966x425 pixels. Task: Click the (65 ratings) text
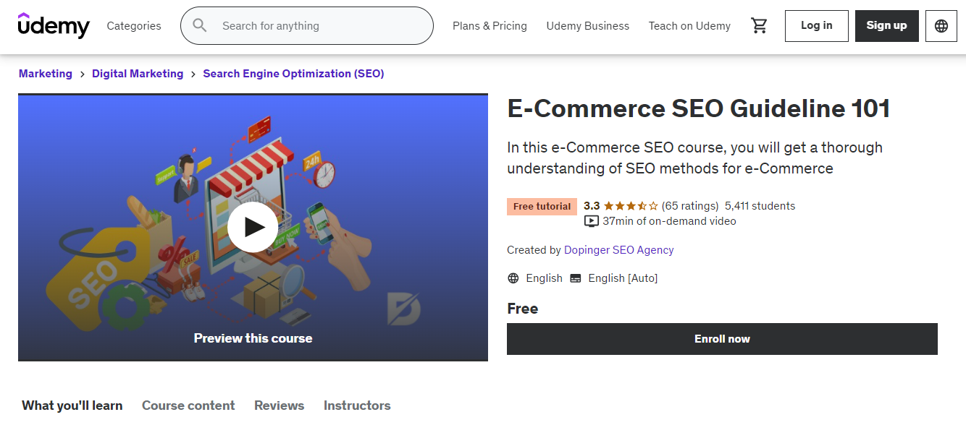tap(690, 206)
